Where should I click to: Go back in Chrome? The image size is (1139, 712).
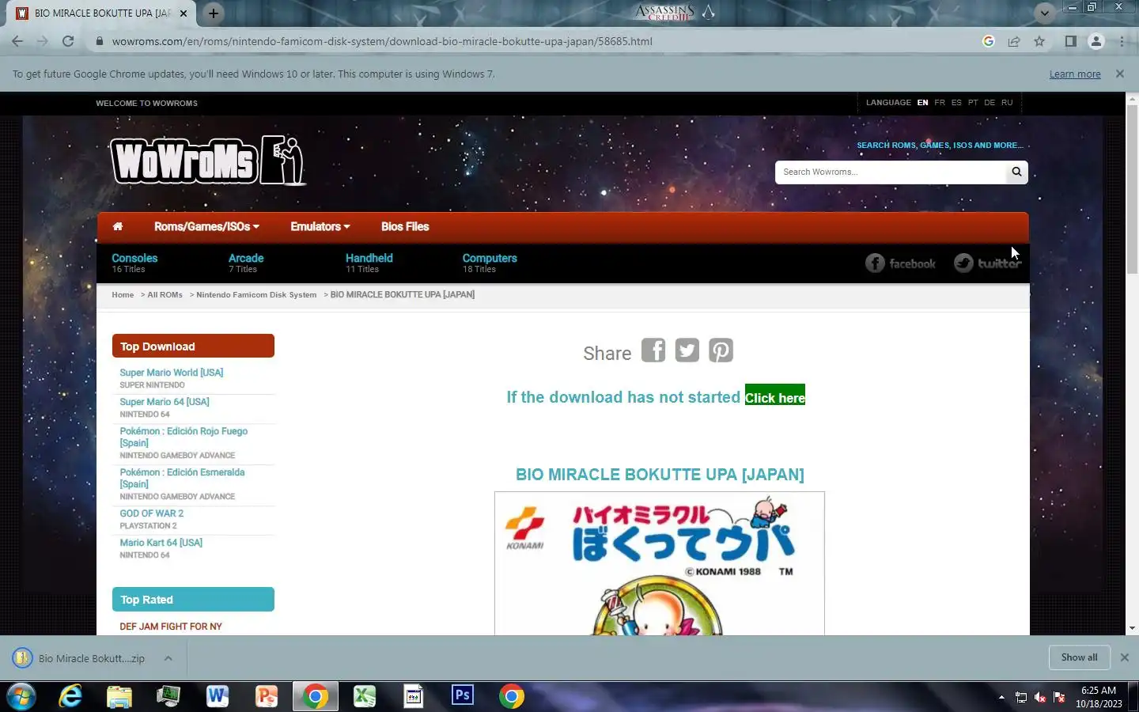pos(17,41)
